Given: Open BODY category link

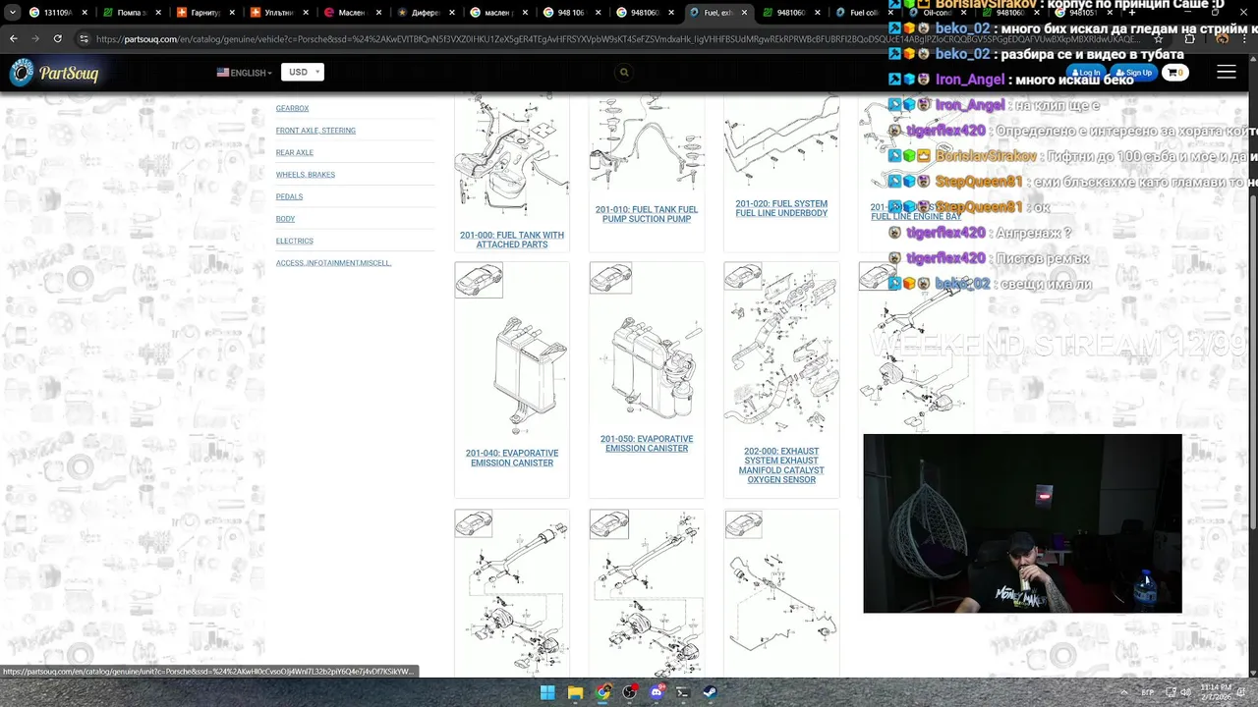Looking at the screenshot, I should (285, 219).
